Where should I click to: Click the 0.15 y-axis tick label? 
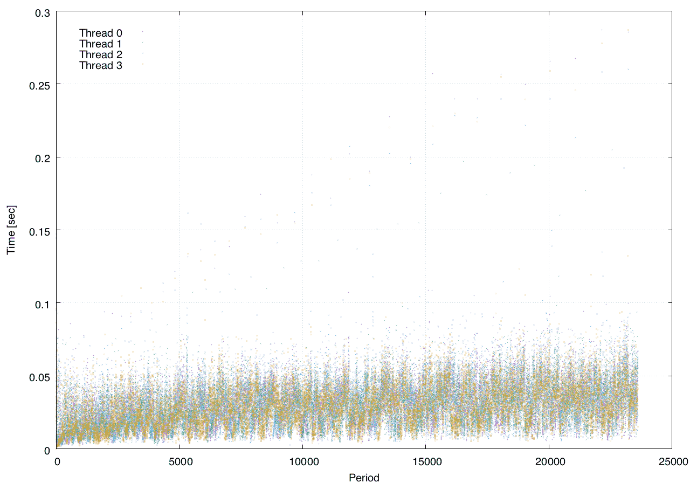[x=38, y=231]
